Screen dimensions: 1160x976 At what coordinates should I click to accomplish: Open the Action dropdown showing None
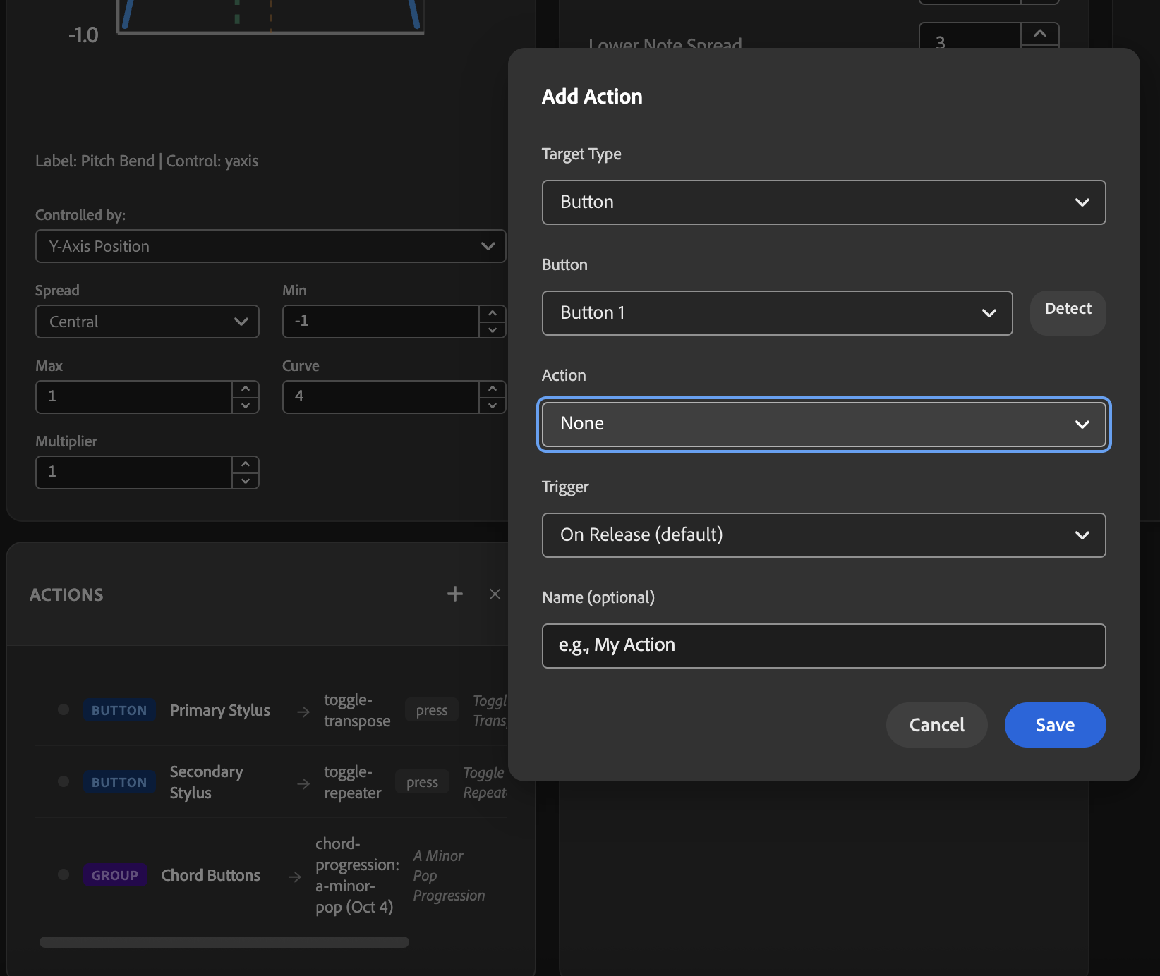[823, 424]
